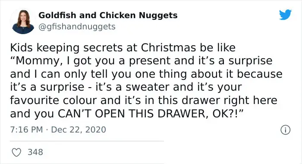Click the "CAN'T OPEN THIS DRAWER, OK?!" text
The width and height of the screenshot is (302, 164).
[x=151, y=114]
